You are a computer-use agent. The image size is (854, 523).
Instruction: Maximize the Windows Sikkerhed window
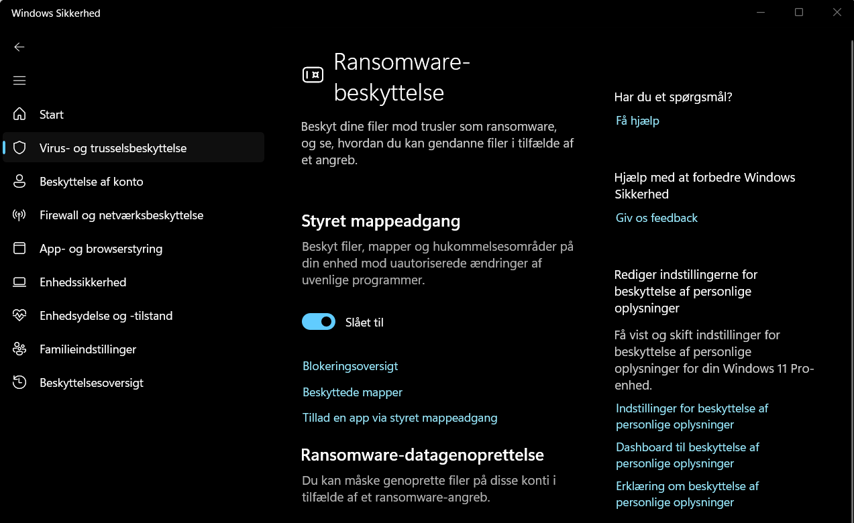(x=799, y=12)
